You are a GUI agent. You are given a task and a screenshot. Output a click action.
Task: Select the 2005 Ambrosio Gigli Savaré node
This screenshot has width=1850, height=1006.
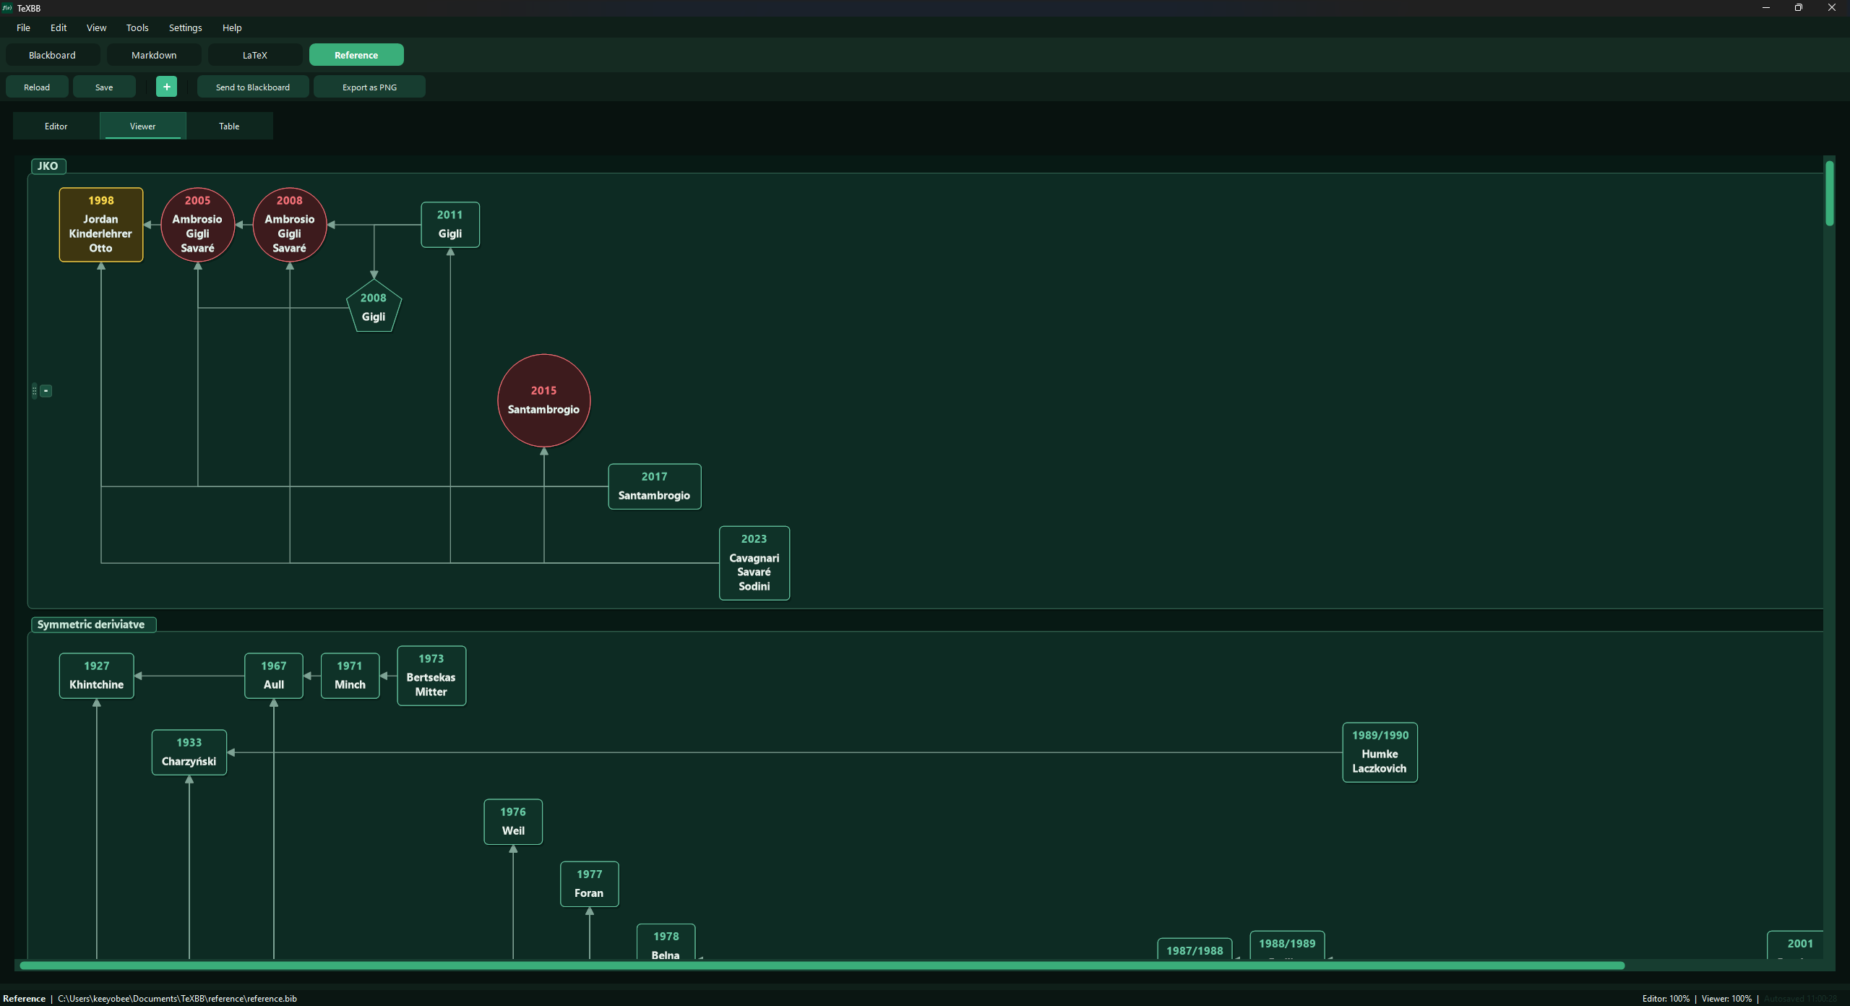197,225
